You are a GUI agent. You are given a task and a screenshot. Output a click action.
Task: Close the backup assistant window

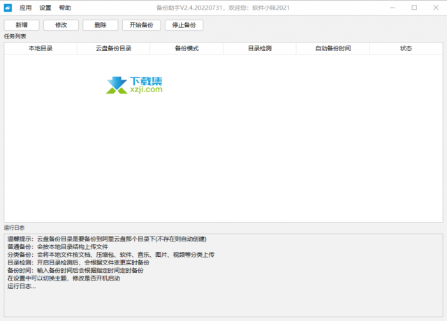[x=436, y=8]
